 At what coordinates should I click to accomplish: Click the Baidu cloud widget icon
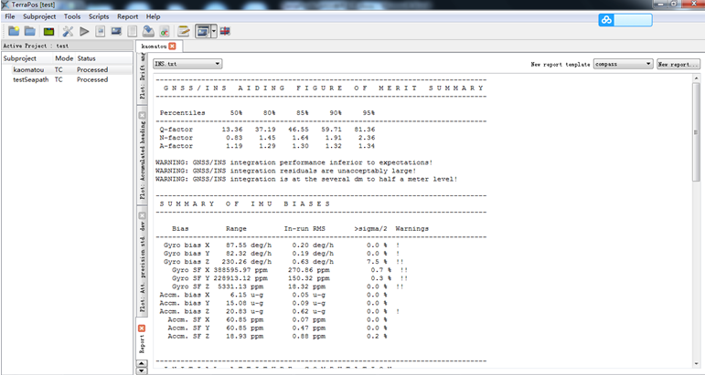605,20
